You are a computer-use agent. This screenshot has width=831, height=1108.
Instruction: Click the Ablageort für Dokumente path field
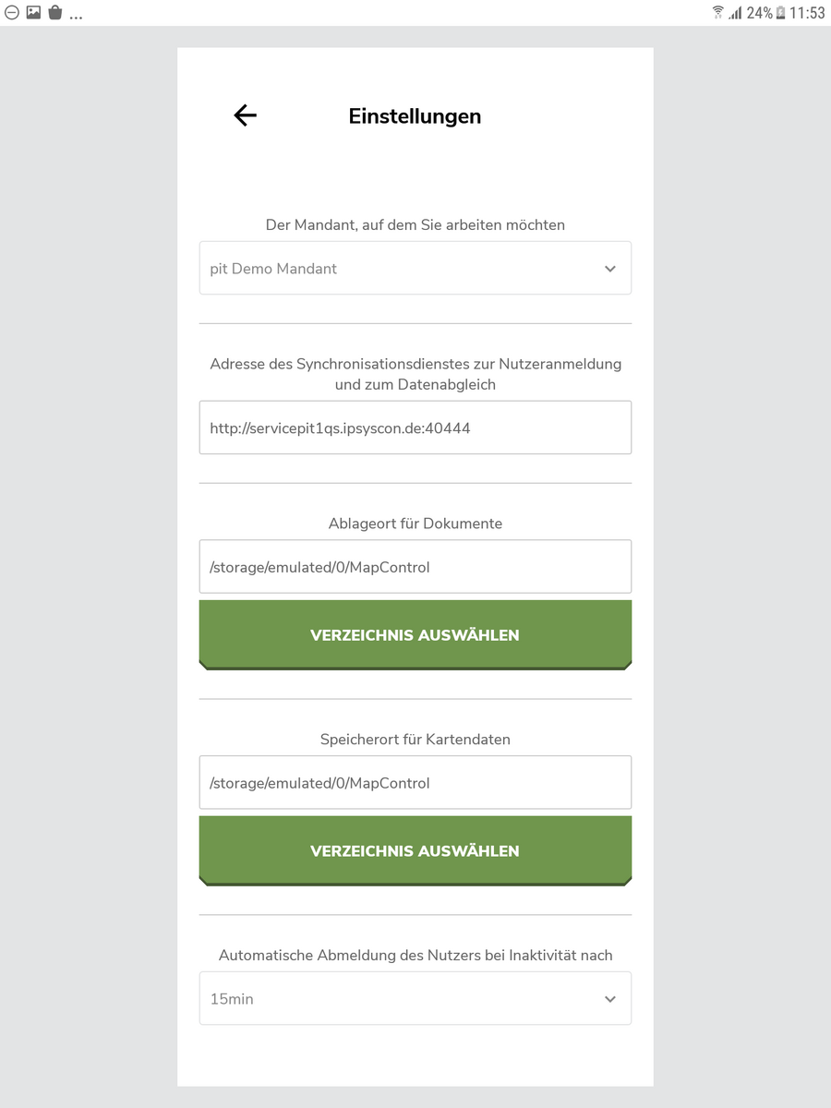[x=415, y=567]
